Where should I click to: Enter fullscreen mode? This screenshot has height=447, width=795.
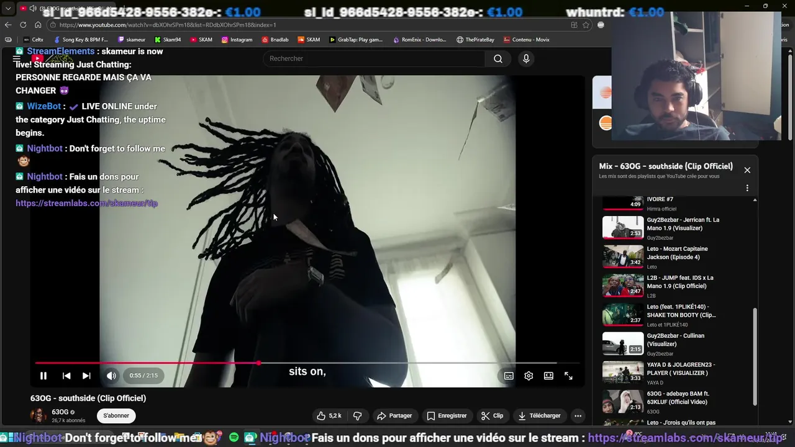(x=568, y=376)
